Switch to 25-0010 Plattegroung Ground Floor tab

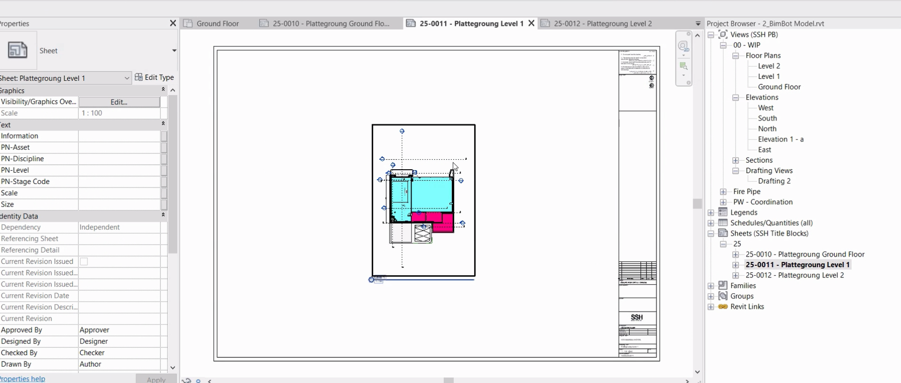tap(331, 23)
